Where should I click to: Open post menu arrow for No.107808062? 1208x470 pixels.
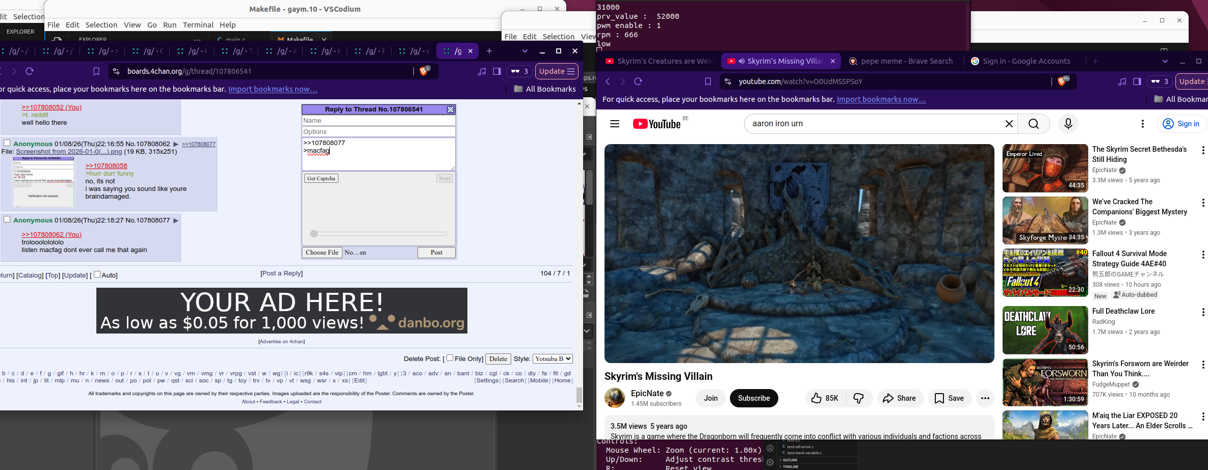pos(176,144)
